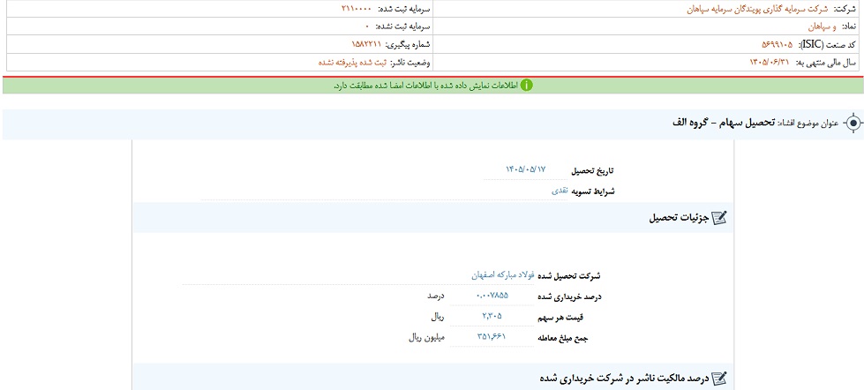This screenshot has width=864, height=390.
Task: Open company link شرکت سرمایه گذاری پویندگان سرمایه سپاهان
Action: coord(757,10)
